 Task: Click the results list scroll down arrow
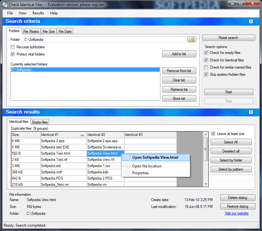point(206,184)
